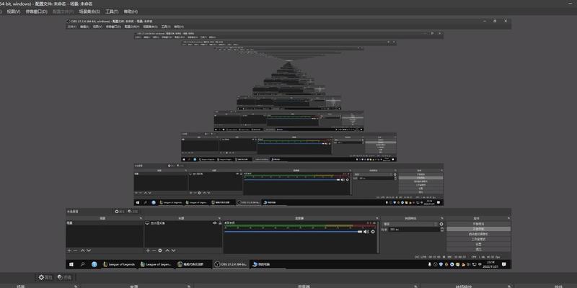
Task: Click the 滤镜 filter icon below preview
Action: point(60,277)
